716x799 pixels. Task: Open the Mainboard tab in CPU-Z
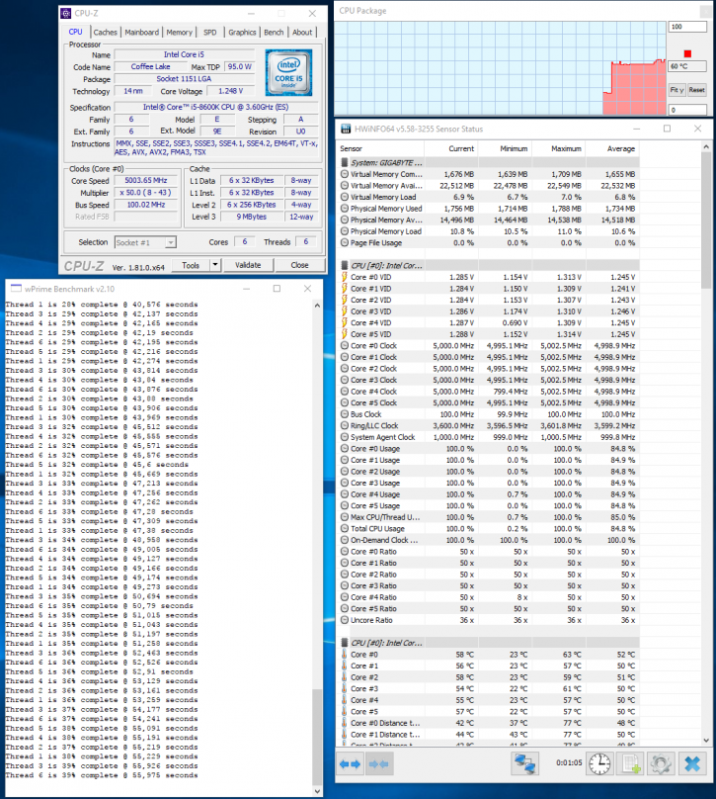point(141,32)
